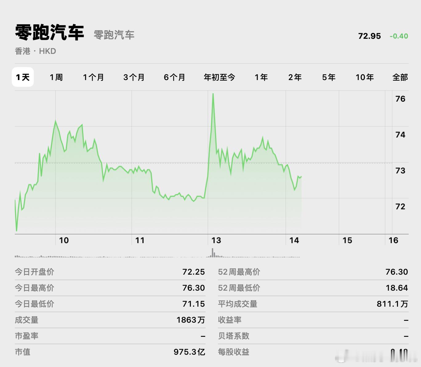Screen dimensions: 421x367
Task: Open the 3个月 range tab
Action: click(134, 77)
